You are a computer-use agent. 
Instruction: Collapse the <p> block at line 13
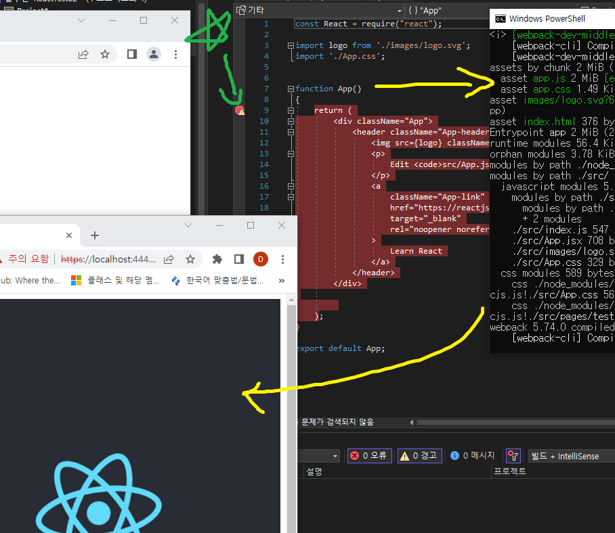291,154
